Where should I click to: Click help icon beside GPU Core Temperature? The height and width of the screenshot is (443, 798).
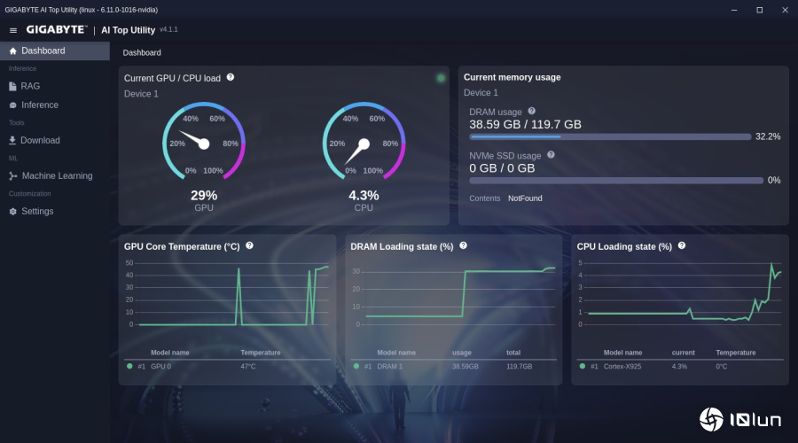(x=249, y=245)
